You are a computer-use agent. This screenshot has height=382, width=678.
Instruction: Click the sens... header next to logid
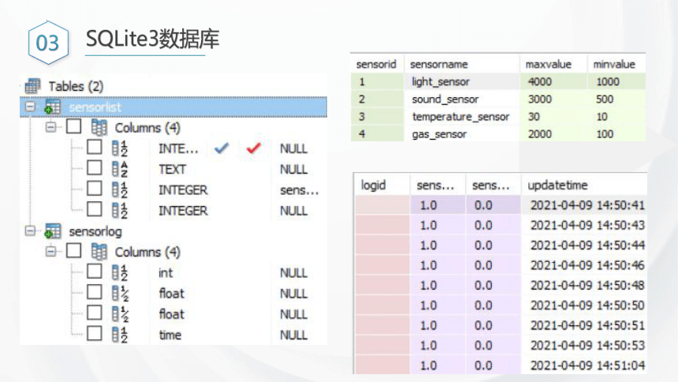coord(438,185)
